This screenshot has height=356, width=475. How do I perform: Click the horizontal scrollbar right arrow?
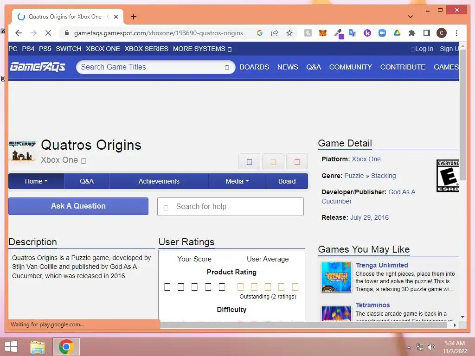(x=455, y=325)
